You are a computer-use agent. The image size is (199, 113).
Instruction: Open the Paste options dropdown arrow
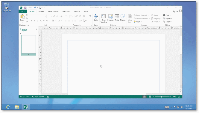coord(22,22)
